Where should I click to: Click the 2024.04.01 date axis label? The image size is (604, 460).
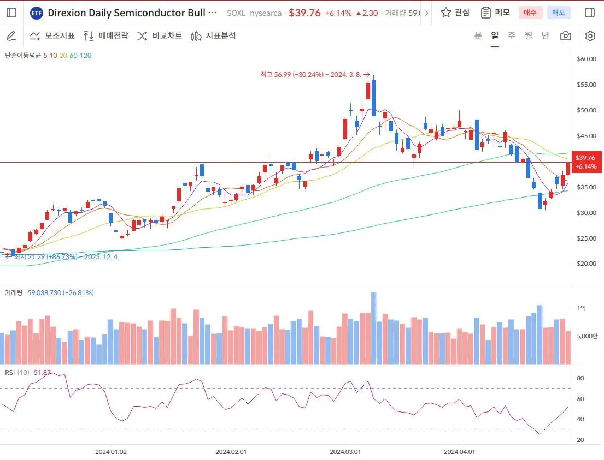pyautogui.click(x=459, y=451)
